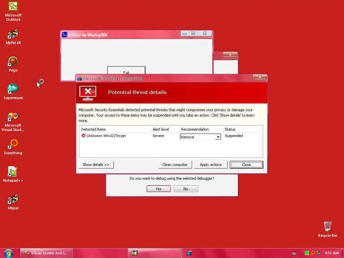Open the Everything search shortcut
Image resolution: width=344 pixels, height=258 pixels.
point(13,147)
